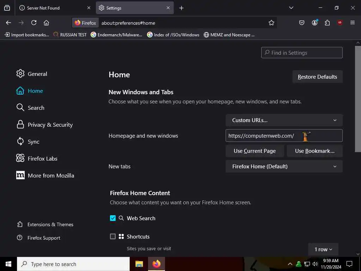Open Index of /ISOs/Windows bookmark
This screenshot has height=271, width=361.
click(x=173, y=35)
